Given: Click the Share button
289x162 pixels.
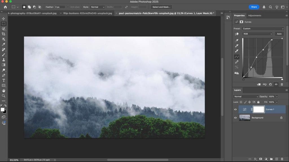Looking at the screenshot, I should [254, 7].
